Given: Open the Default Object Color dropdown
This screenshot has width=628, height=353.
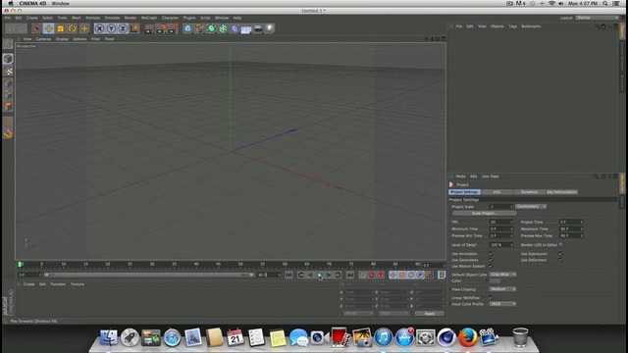Looking at the screenshot, I should pyautogui.click(x=503, y=275).
